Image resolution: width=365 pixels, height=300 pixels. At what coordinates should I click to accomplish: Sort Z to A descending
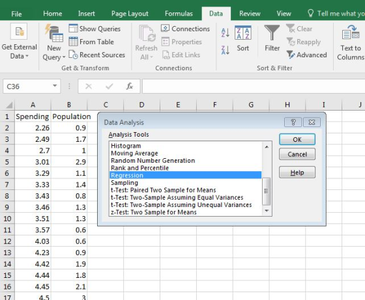pos(226,50)
